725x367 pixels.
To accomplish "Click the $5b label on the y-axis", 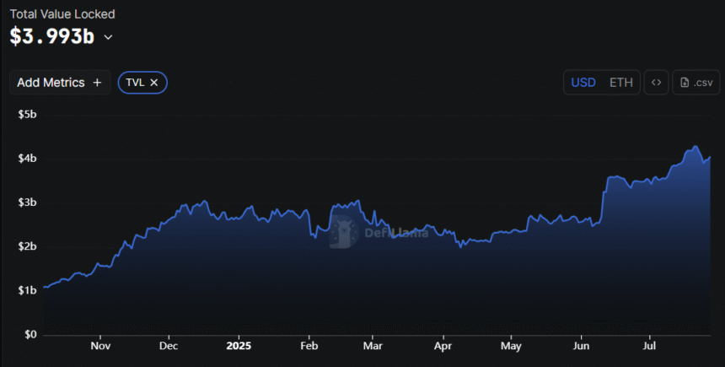I will pyautogui.click(x=27, y=114).
